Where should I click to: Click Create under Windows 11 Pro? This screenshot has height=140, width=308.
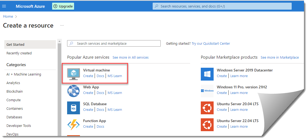222,93
